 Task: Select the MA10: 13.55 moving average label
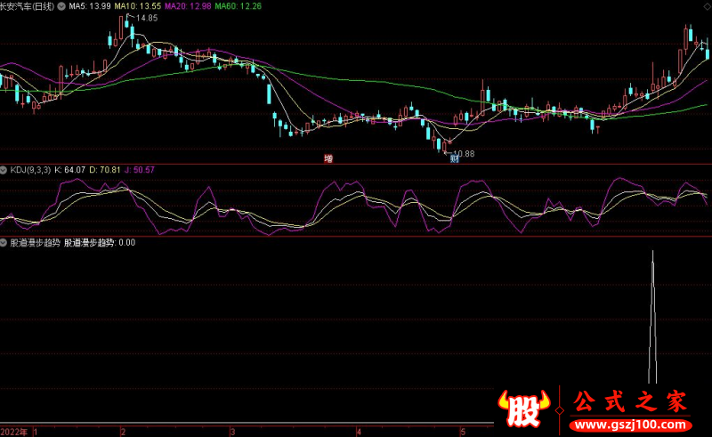tap(145, 6)
